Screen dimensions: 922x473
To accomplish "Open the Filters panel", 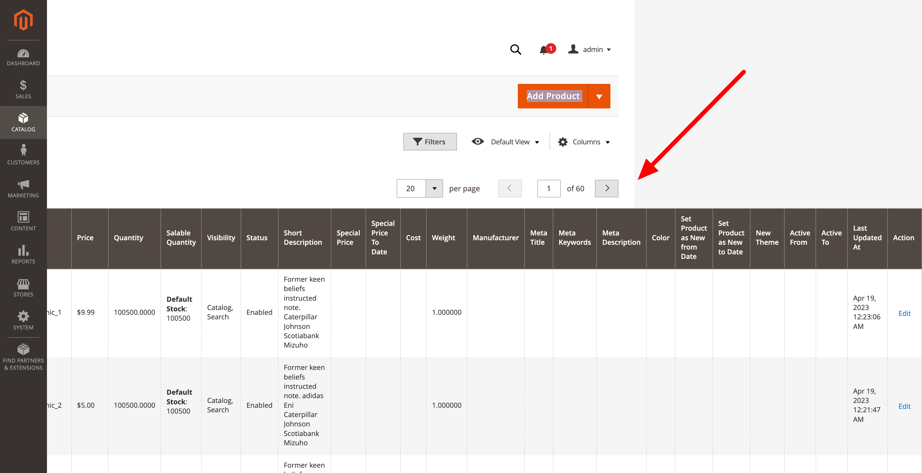I will 430,142.
